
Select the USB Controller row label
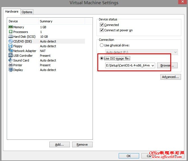click(x=23, y=56)
